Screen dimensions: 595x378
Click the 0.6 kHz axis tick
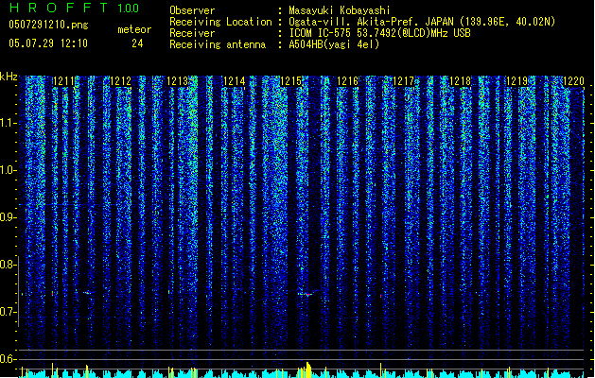click(9, 359)
